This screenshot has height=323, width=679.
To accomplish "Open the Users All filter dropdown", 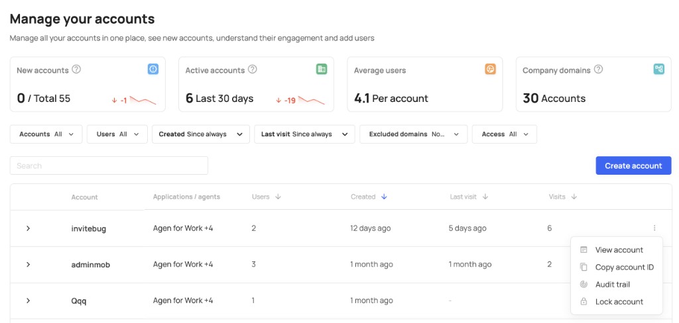I will tap(117, 134).
